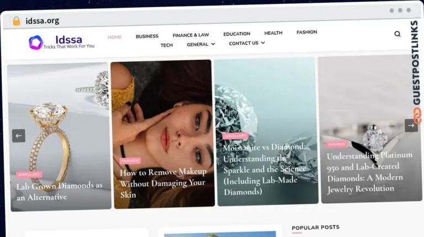Open 'How to Remove Makeup' article

point(163,183)
